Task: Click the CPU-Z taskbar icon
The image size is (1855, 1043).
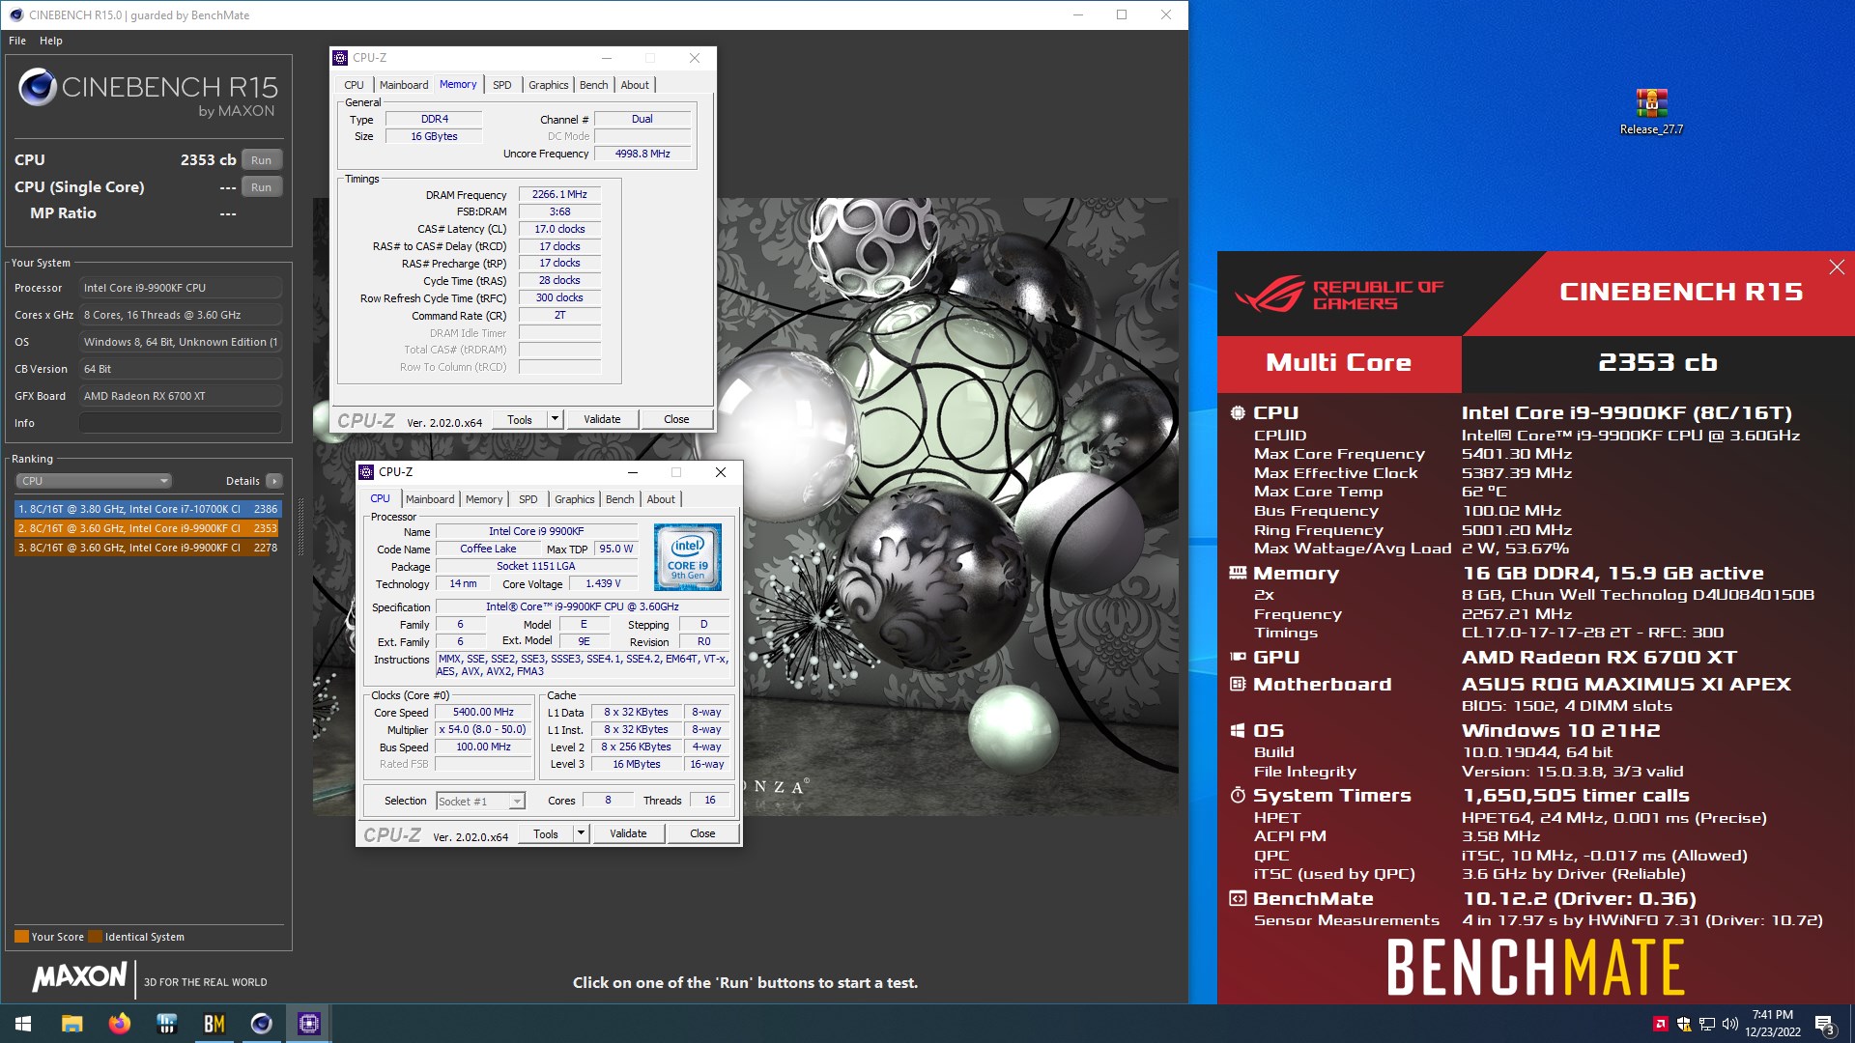Action: tap(309, 1024)
